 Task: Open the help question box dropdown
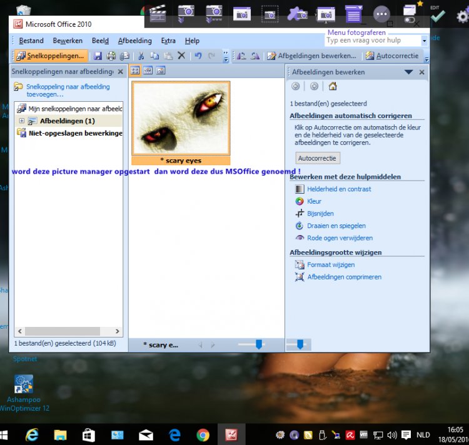[424, 41]
